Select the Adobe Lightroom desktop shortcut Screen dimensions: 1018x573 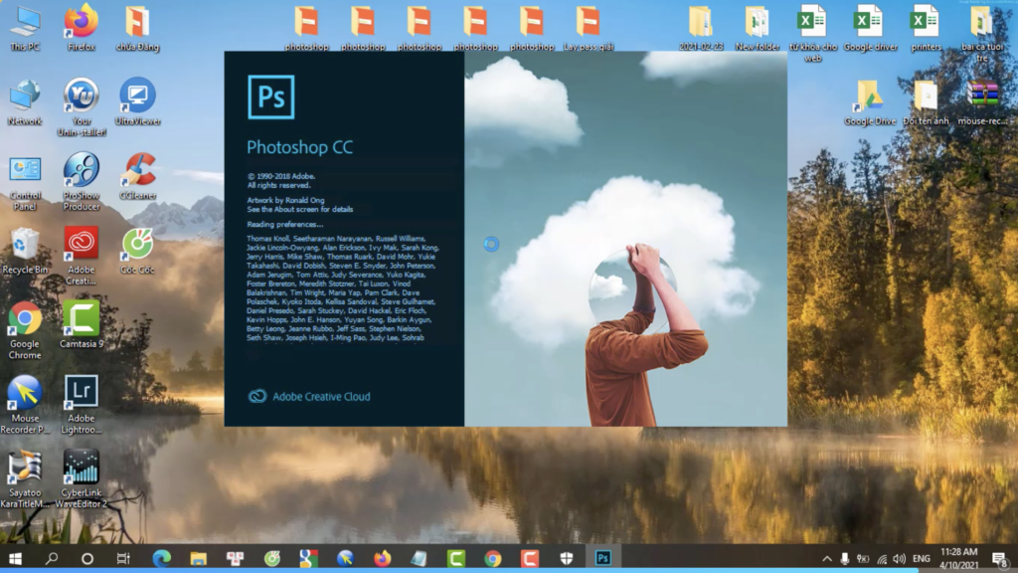[82, 405]
